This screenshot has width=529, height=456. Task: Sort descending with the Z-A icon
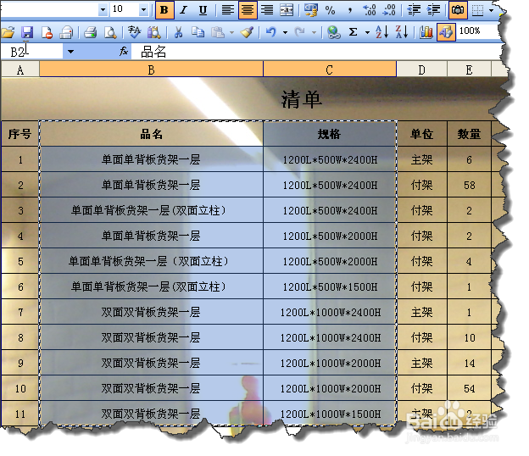402,32
